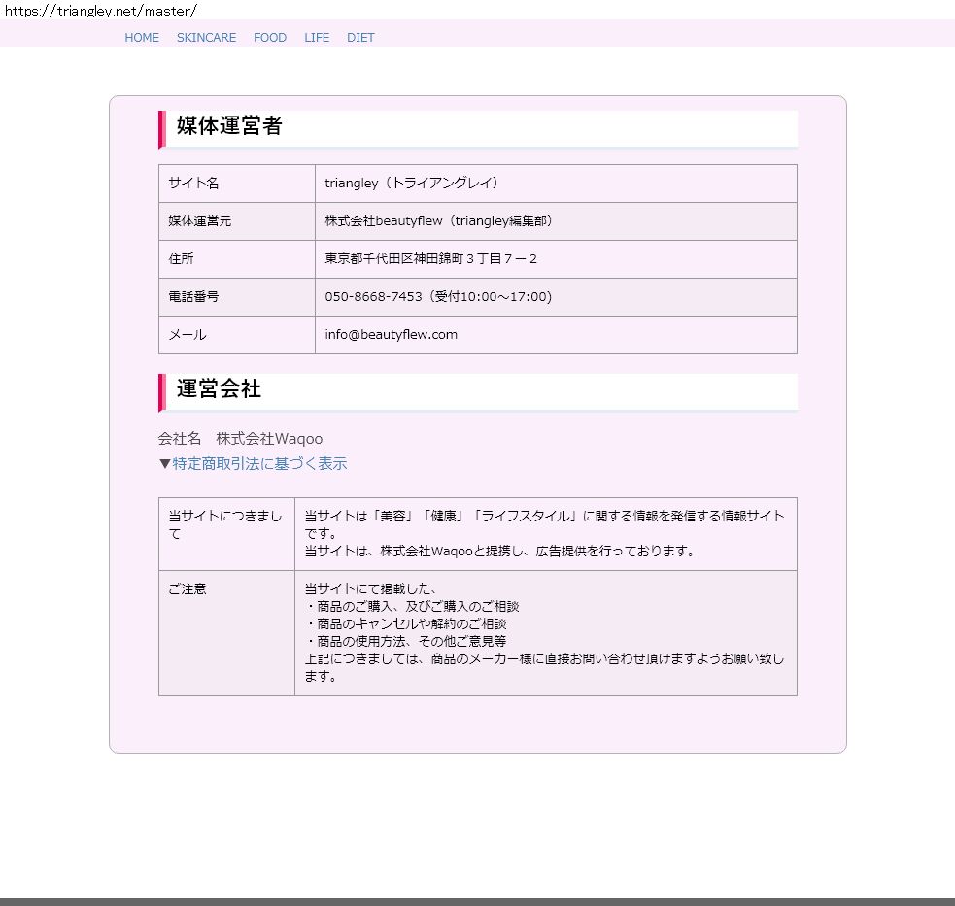Open the LIFE category page
955x906 pixels.
click(x=317, y=38)
